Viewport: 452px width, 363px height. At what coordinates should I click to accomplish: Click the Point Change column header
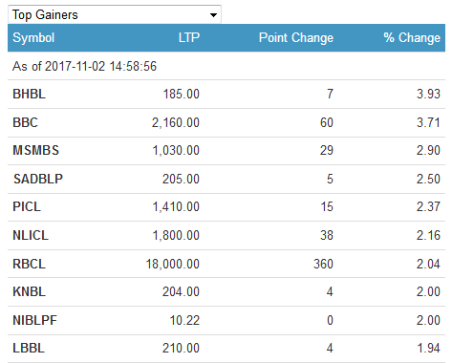(296, 38)
